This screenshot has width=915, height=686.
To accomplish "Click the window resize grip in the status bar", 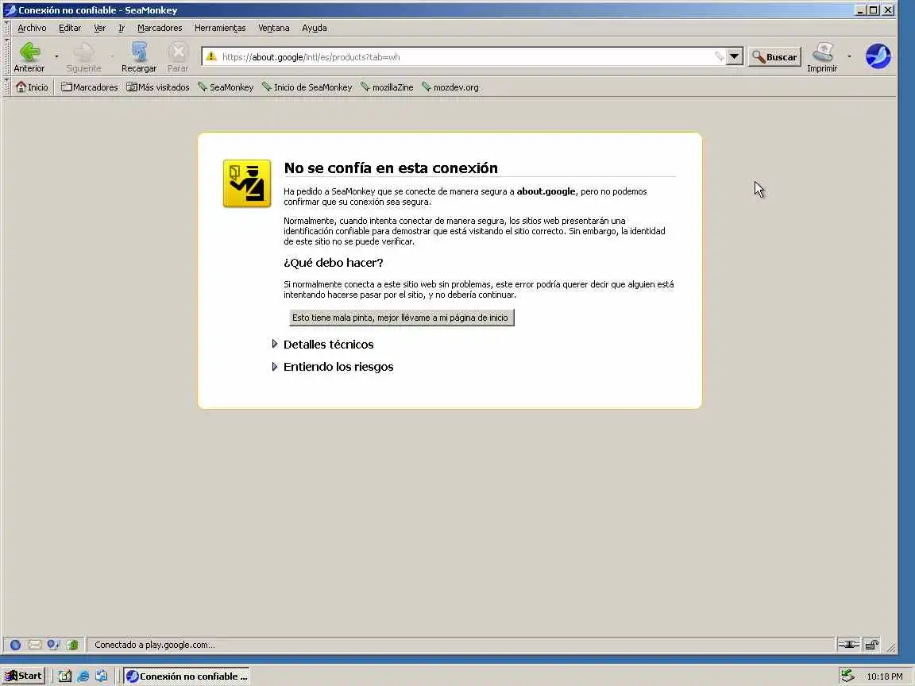I will tap(891, 646).
